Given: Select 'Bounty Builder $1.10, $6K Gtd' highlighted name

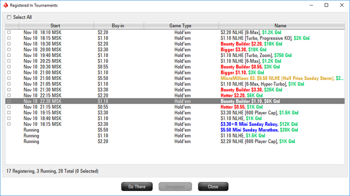Looking at the screenshot, I should 250,101.
